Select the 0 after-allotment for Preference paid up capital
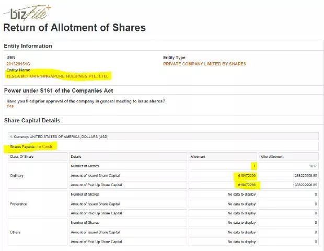 point(316,213)
